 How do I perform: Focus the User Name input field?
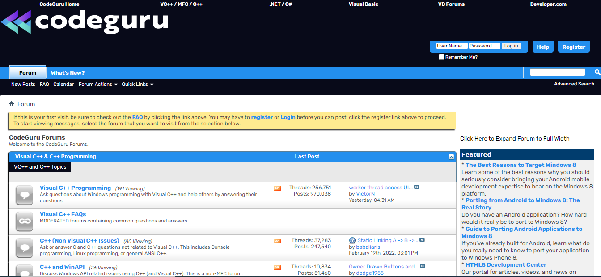pyautogui.click(x=452, y=46)
